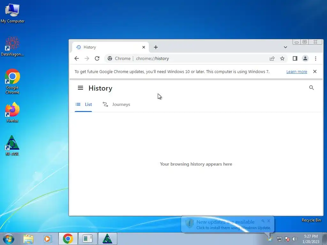Expand the tab search chevron
The height and width of the screenshot is (245, 327).
pyautogui.click(x=285, y=47)
